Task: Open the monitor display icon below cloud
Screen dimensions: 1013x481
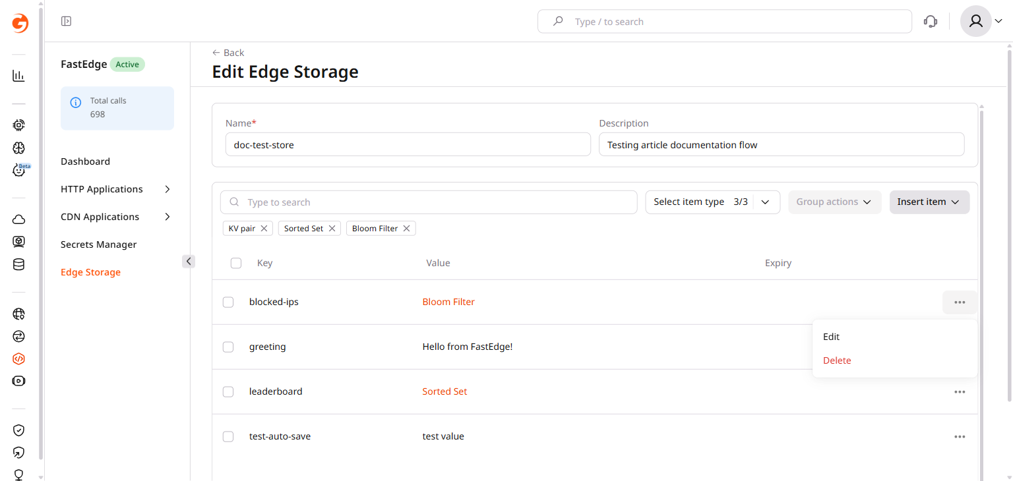Action: (18, 242)
